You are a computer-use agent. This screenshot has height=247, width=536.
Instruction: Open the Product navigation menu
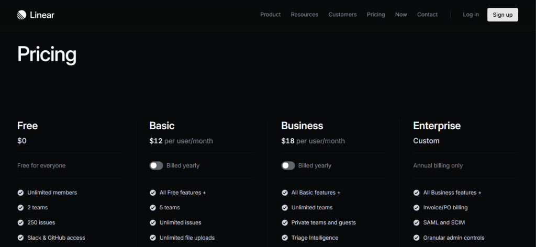pyautogui.click(x=271, y=15)
